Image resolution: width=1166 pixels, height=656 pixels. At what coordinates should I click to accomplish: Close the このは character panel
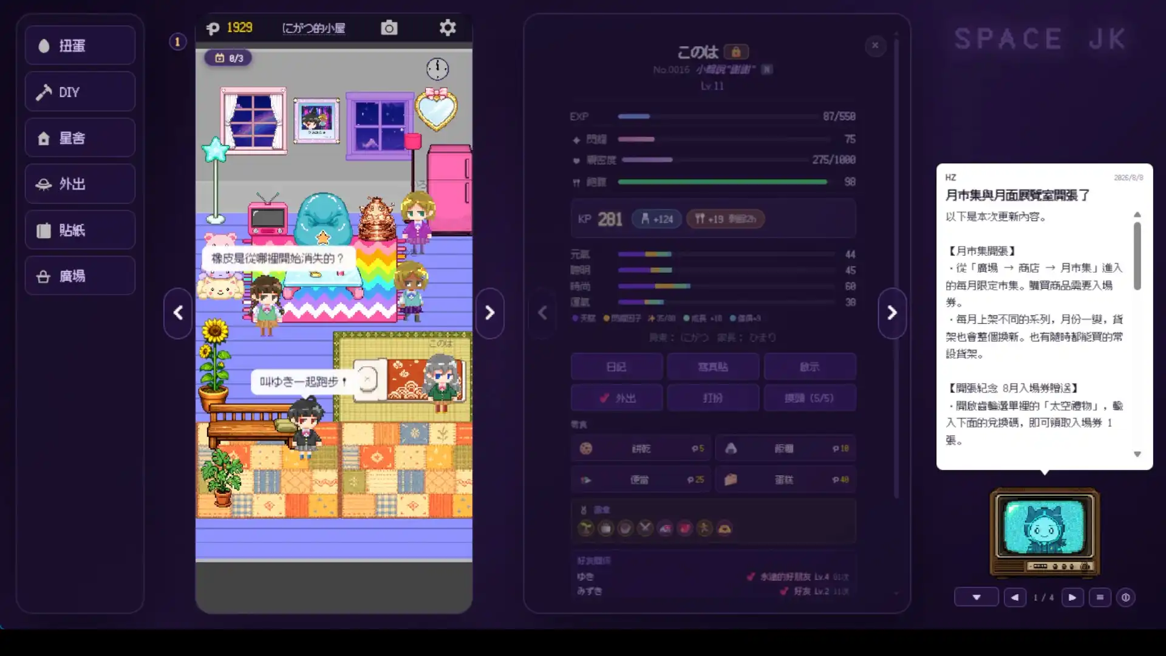pyautogui.click(x=875, y=45)
